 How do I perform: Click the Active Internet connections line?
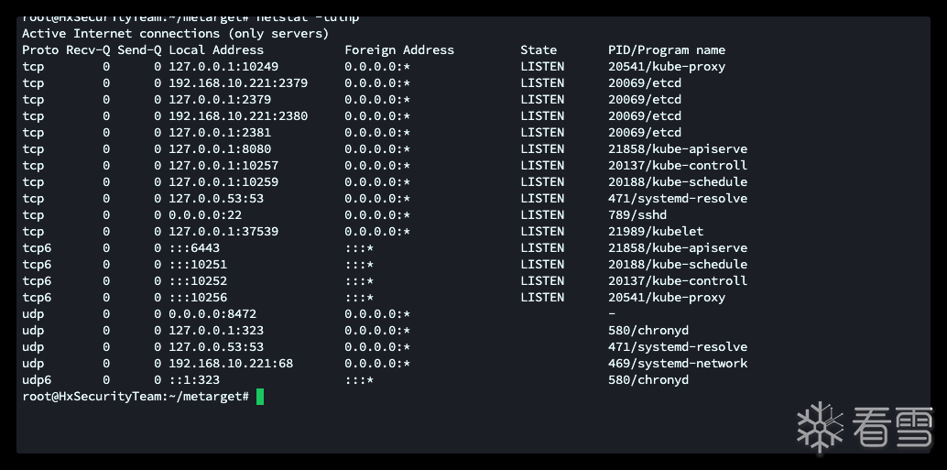(x=175, y=33)
